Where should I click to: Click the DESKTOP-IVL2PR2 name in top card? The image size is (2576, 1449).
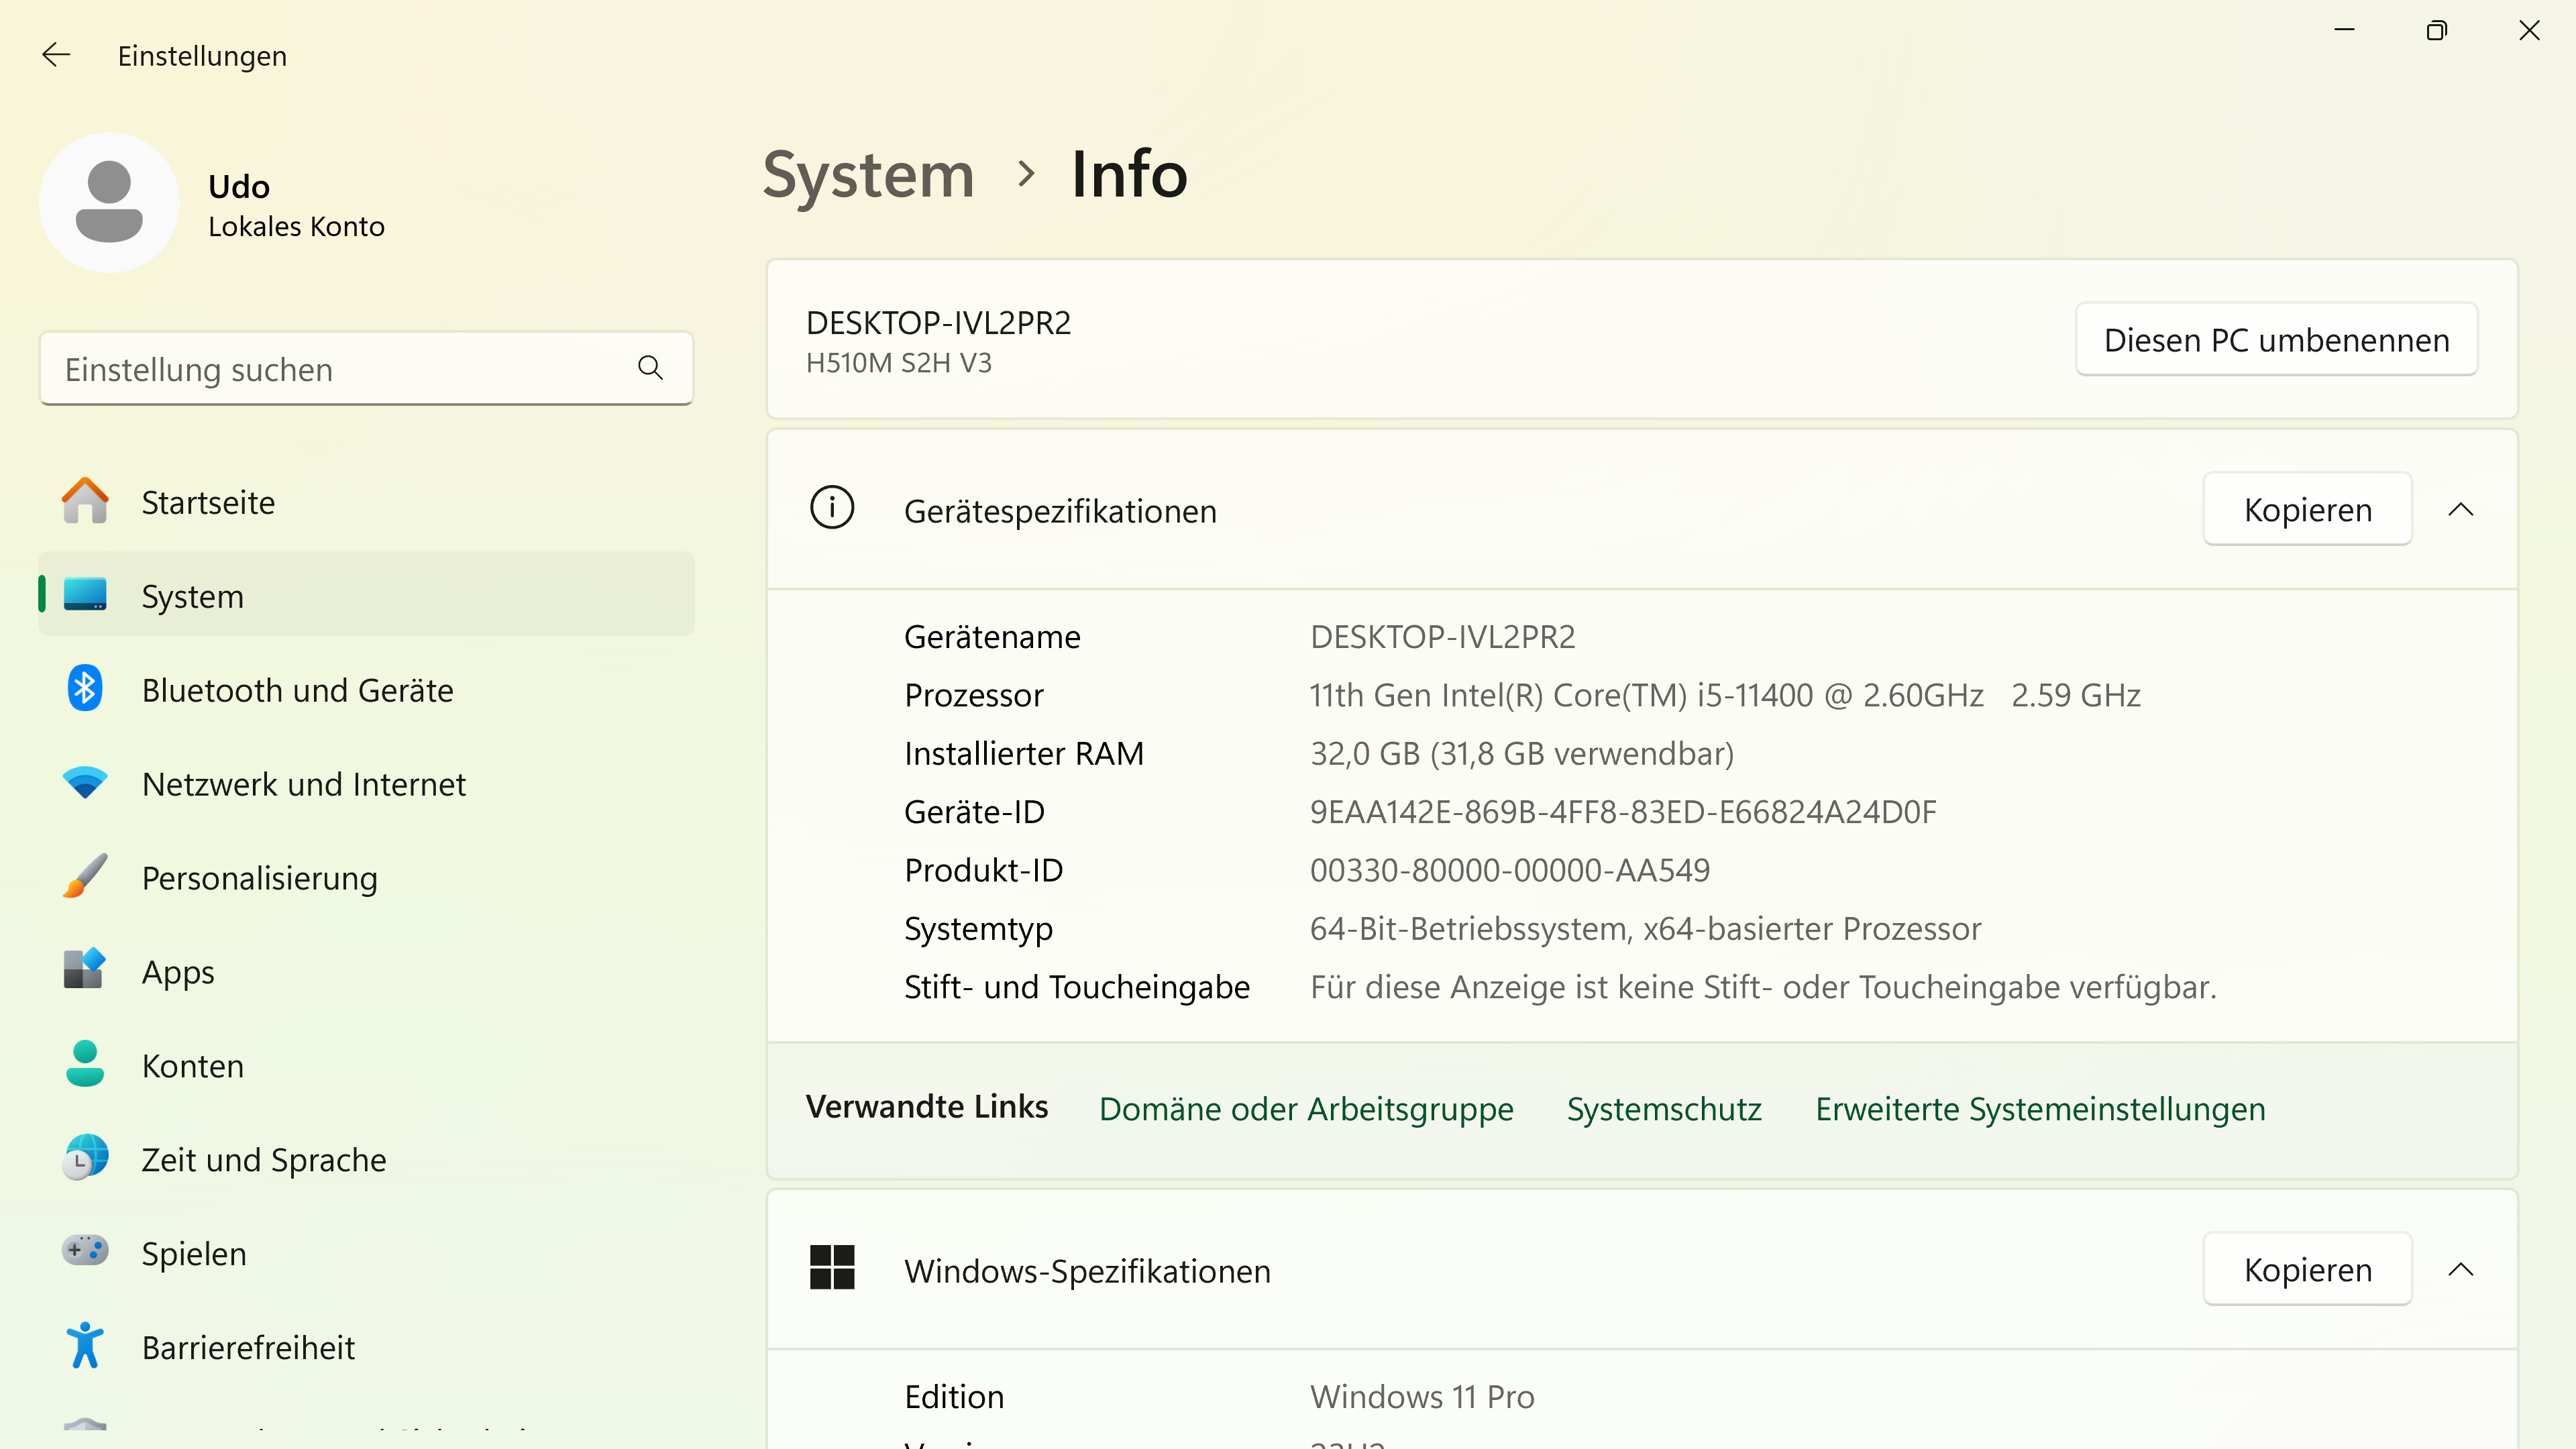point(938,322)
